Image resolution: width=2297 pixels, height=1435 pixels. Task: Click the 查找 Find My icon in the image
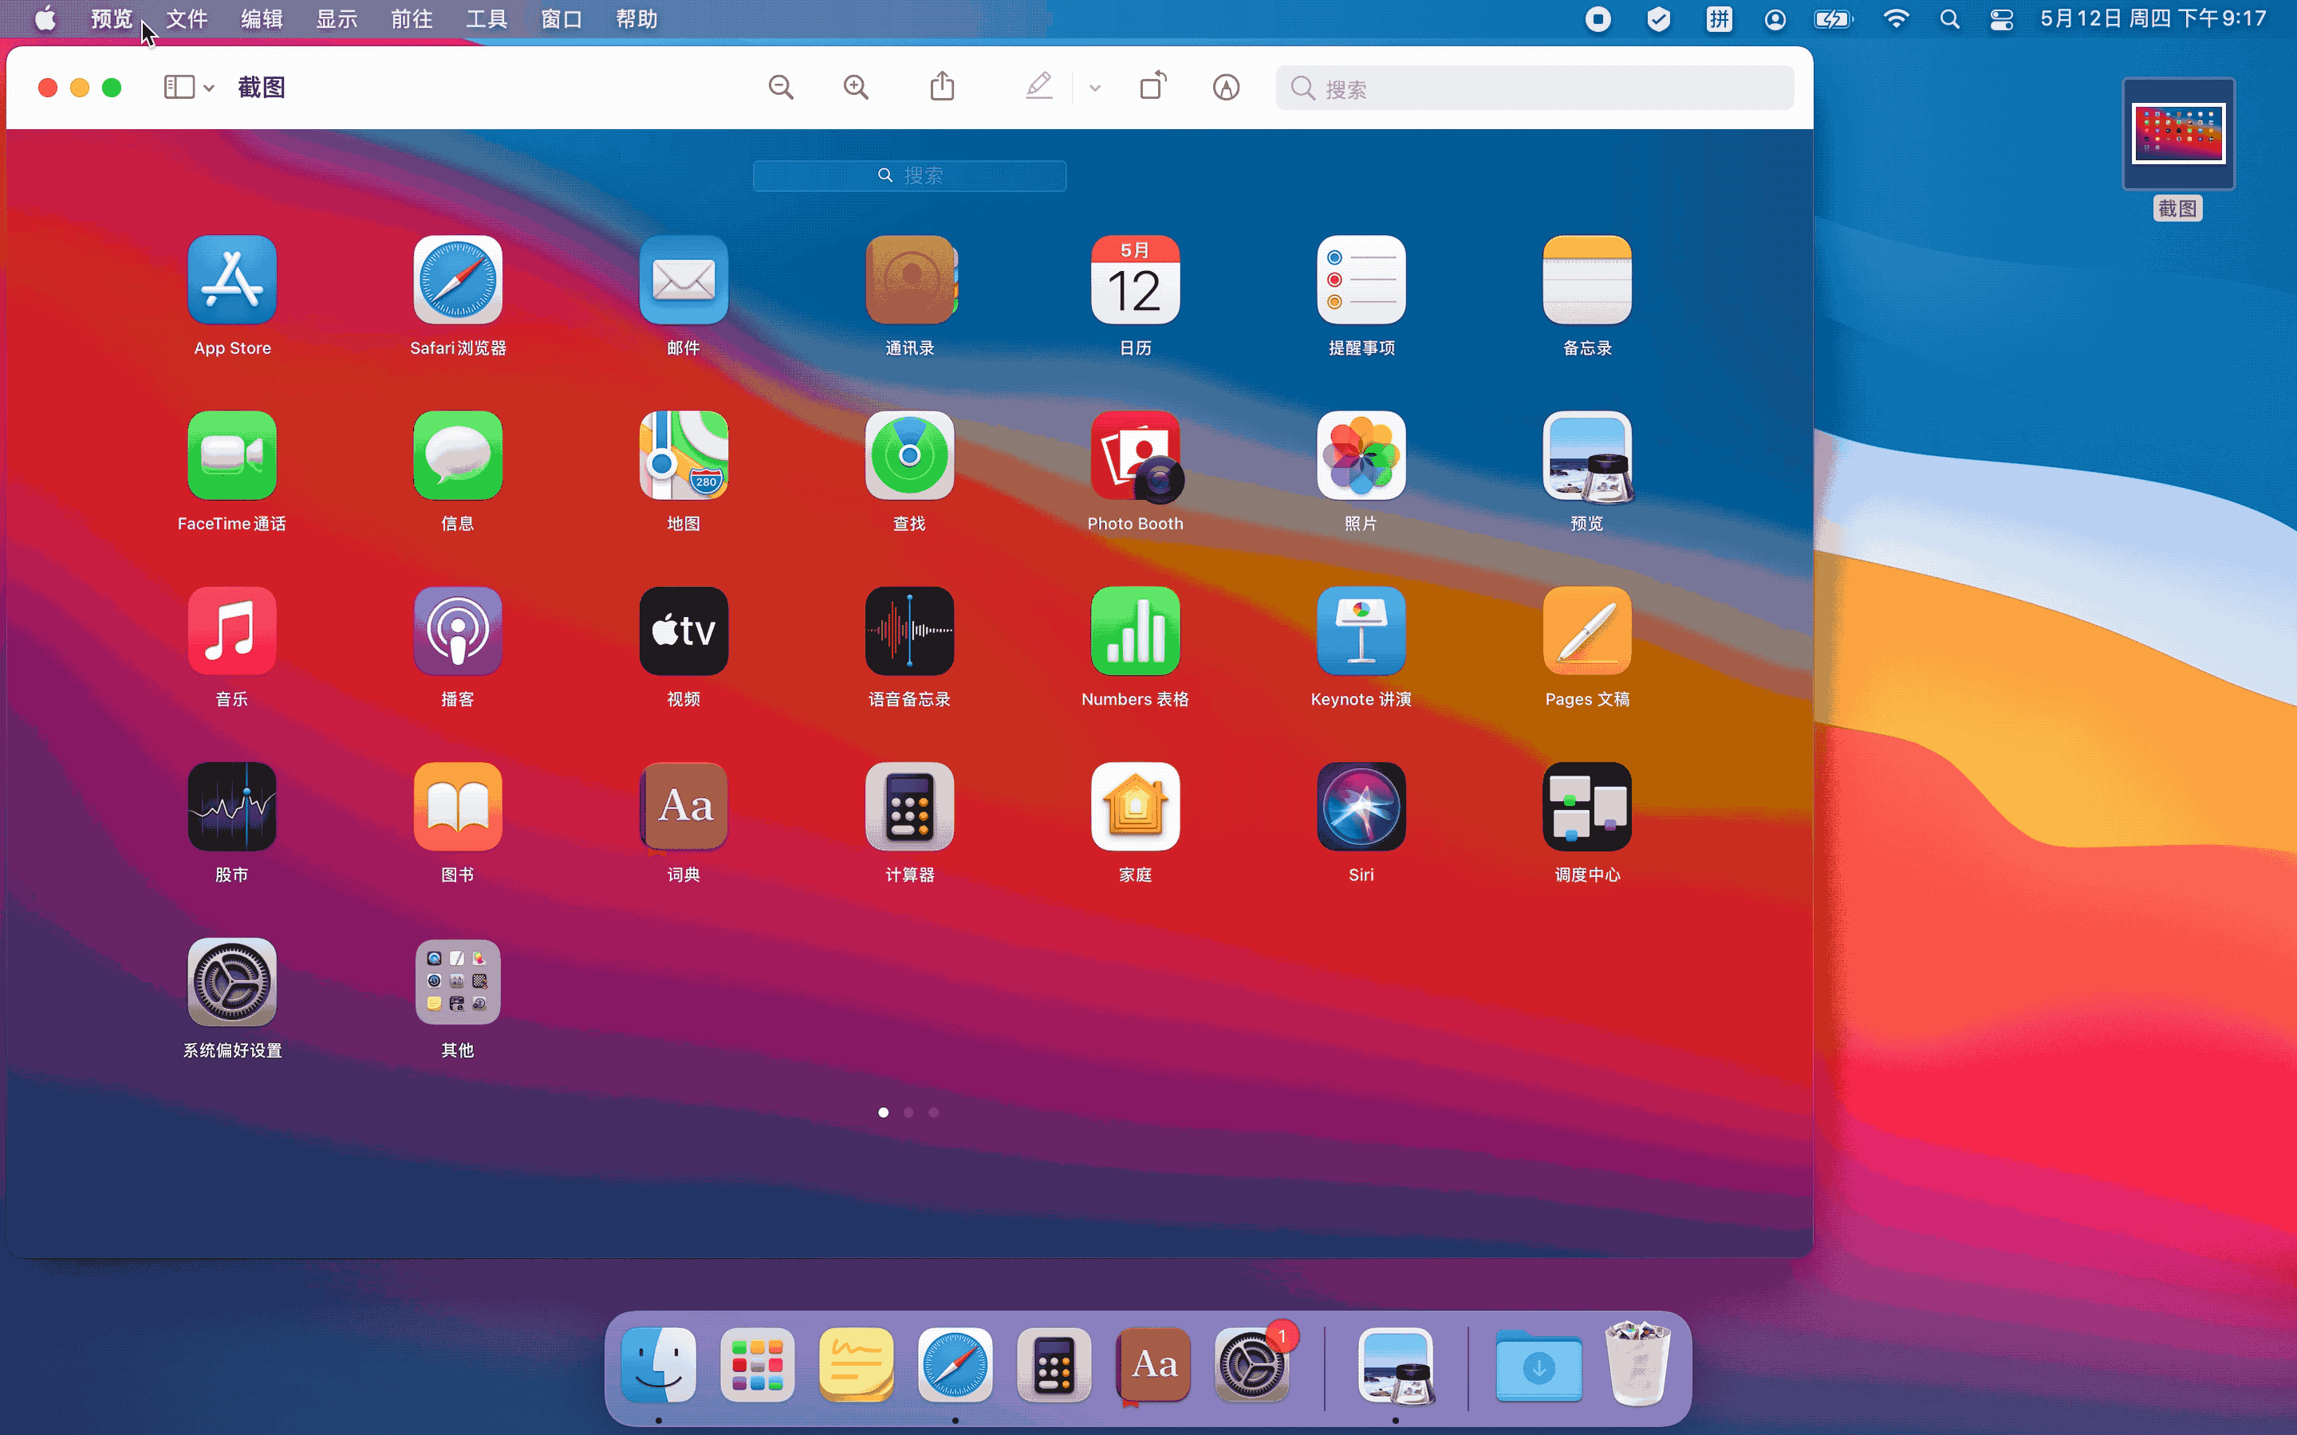pos(909,455)
